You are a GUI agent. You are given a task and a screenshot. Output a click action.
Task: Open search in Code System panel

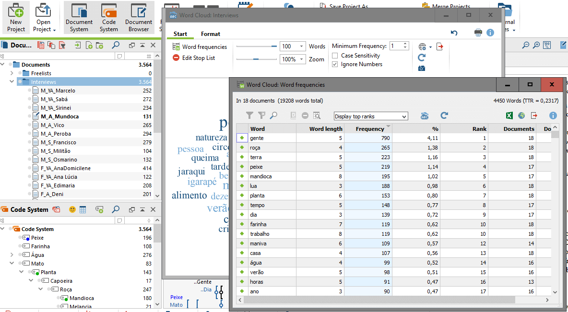pos(116,209)
